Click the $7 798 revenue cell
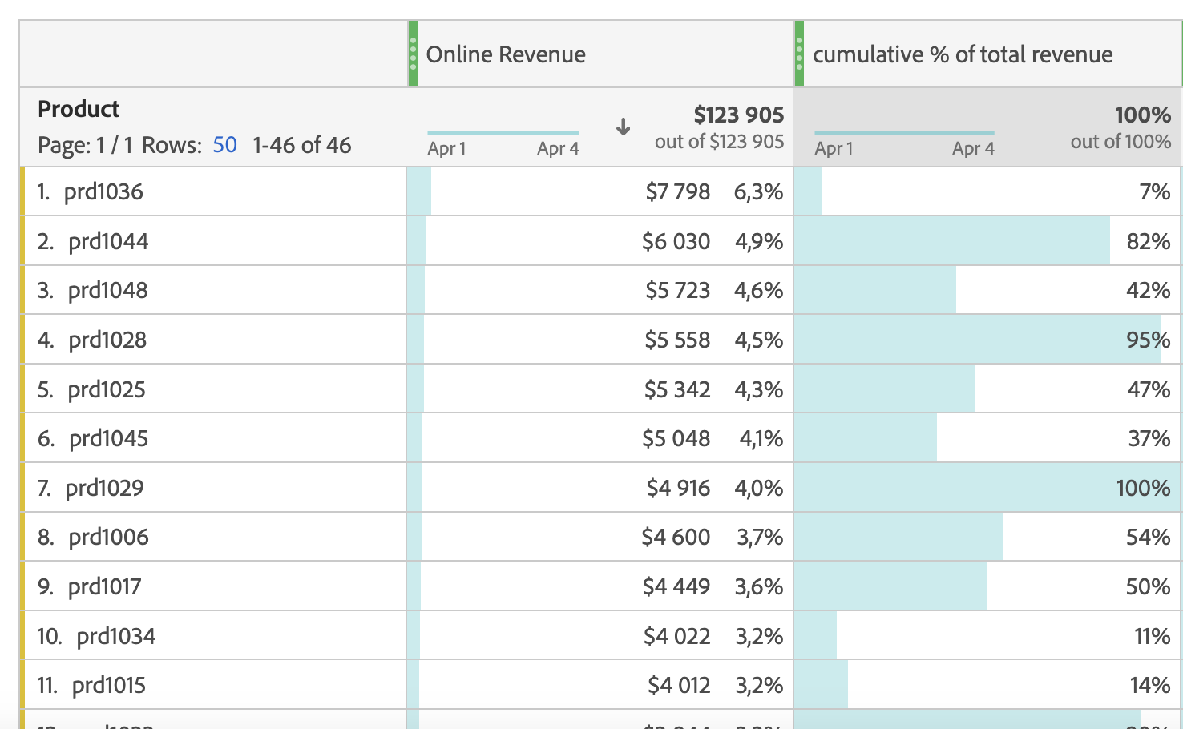 click(x=600, y=191)
